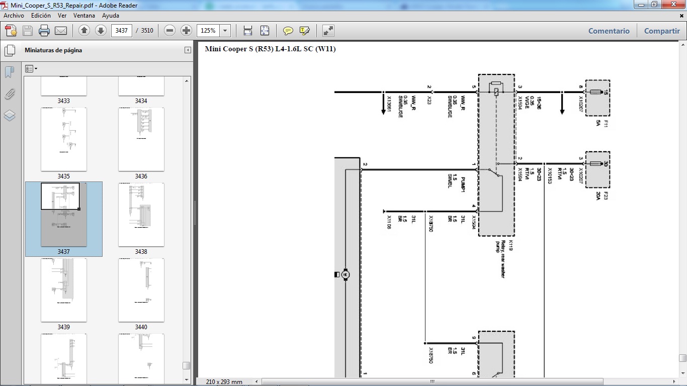Image resolution: width=687 pixels, height=386 pixels.
Task: Switch to Read Mode view
Action: coord(328,31)
